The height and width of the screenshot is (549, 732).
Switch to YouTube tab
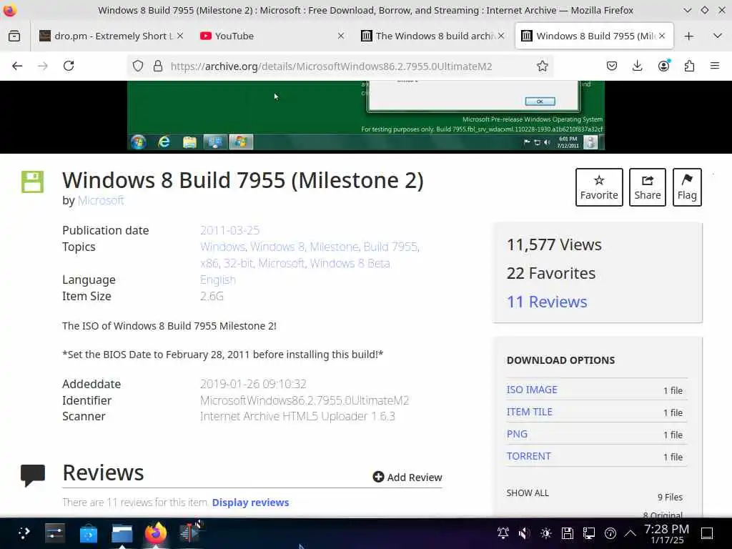pos(272,36)
